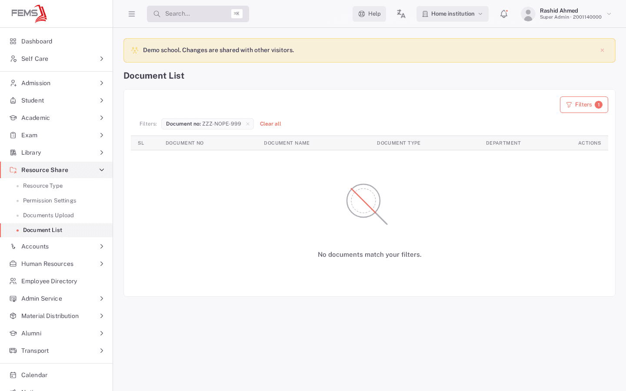Click the Document List page heading
Image resolution: width=626 pixels, height=391 pixels.
point(154,76)
